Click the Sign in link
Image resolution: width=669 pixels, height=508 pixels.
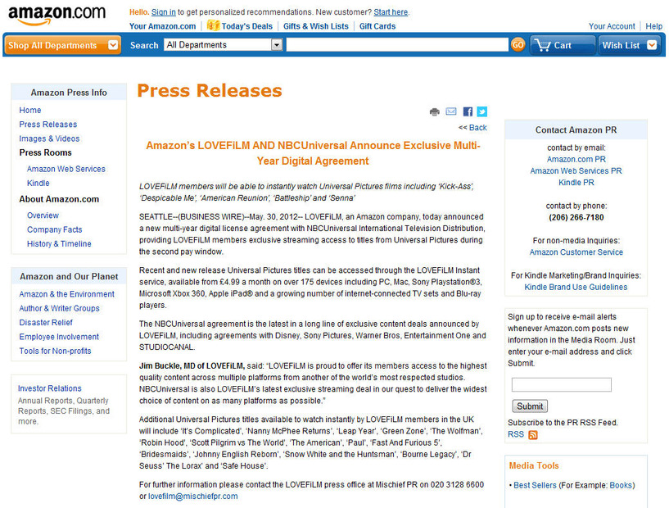(164, 12)
